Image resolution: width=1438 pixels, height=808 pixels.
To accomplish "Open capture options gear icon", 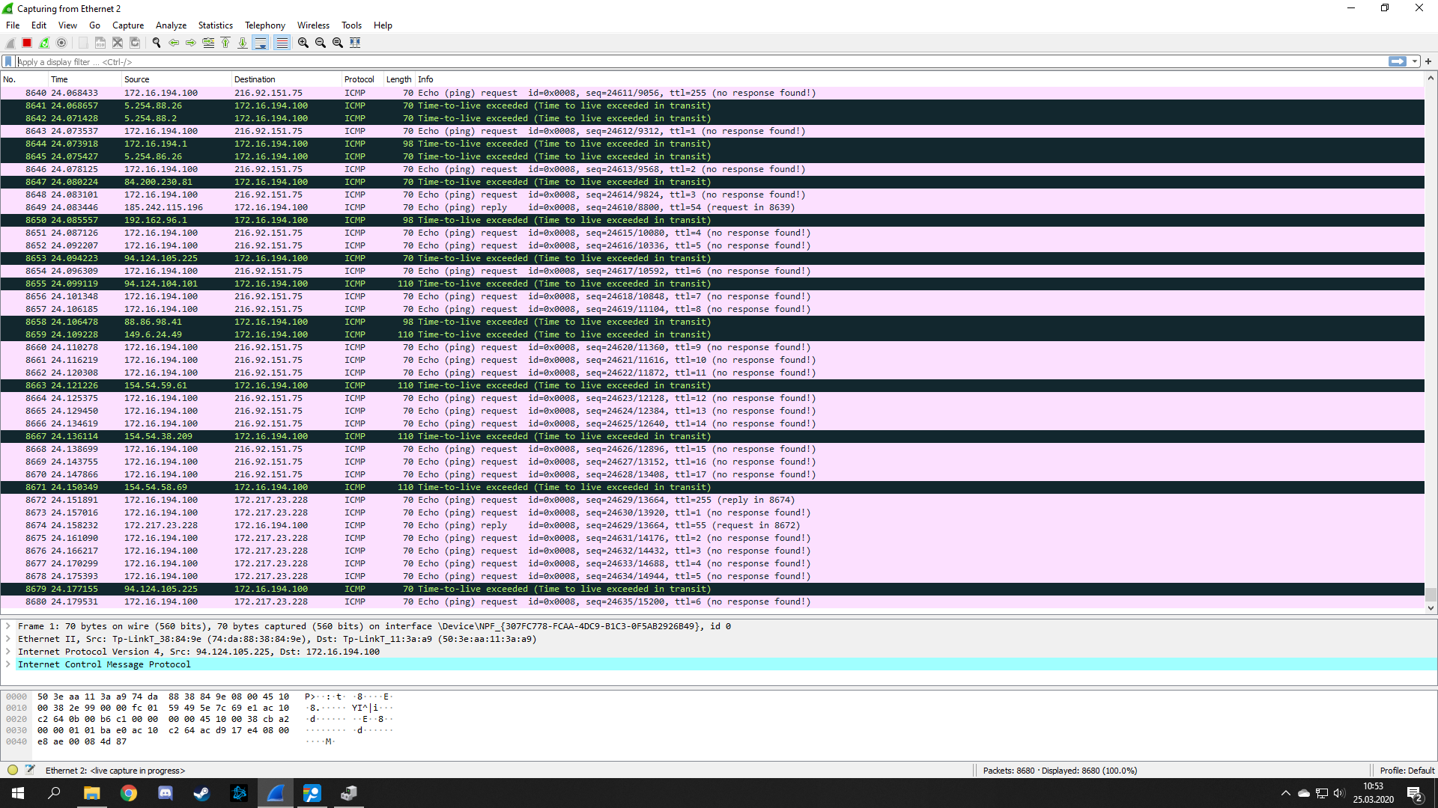I will click(61, 43).
